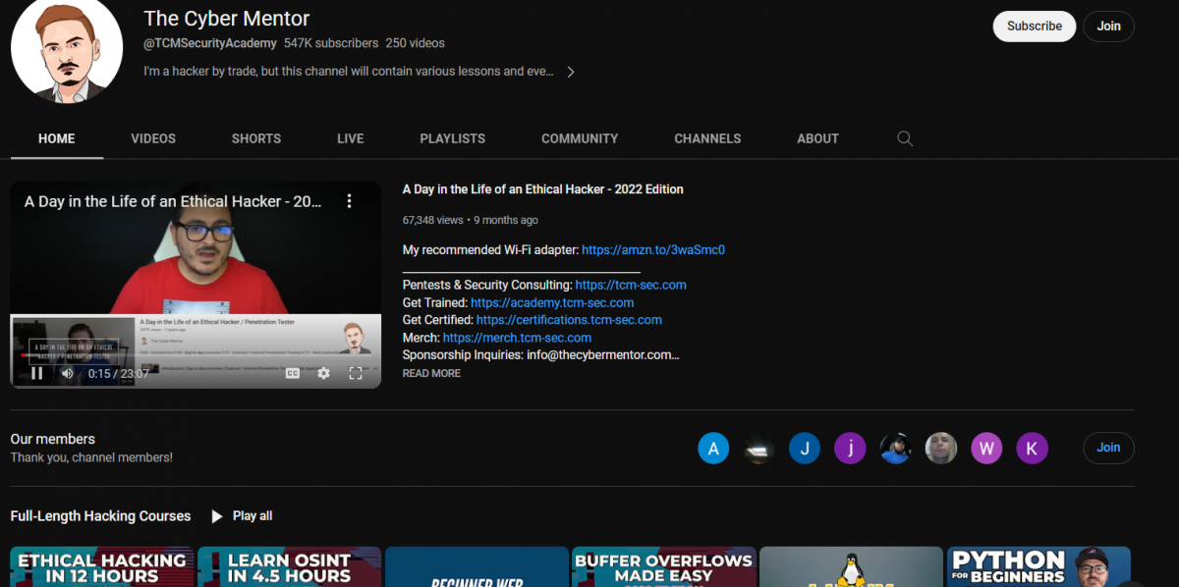Viewport: 1179px width, 587px height.
Task: Click the video title overlay in player
Action: [x=173, y=201]
